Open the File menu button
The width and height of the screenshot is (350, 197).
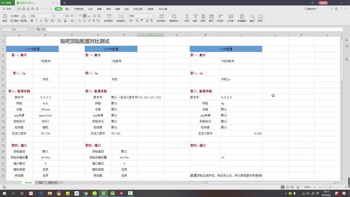tap(8, 9)
